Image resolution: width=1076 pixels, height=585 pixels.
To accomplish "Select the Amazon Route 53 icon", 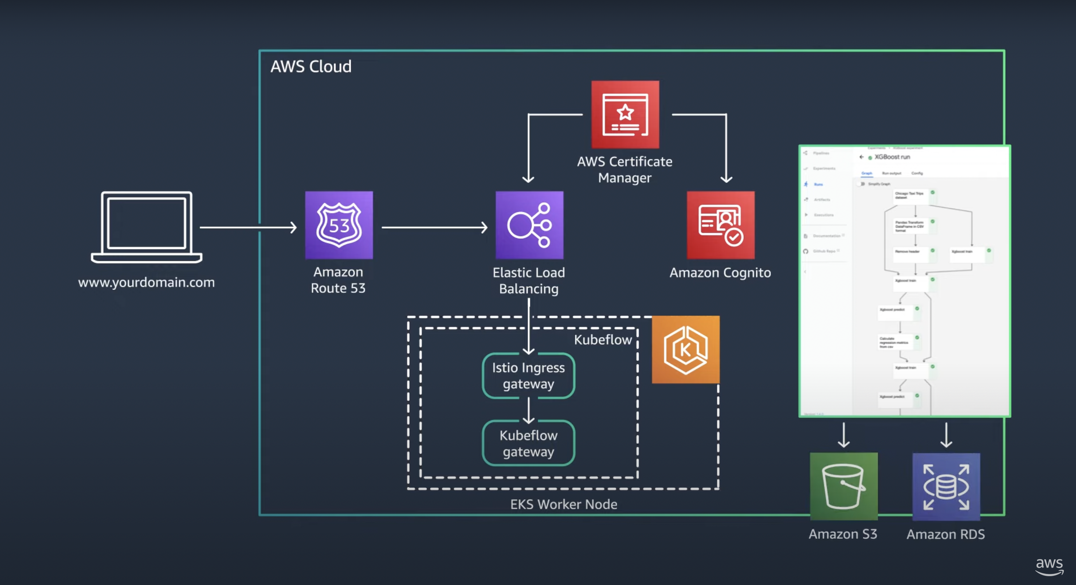I will click(x=339, y=225).
